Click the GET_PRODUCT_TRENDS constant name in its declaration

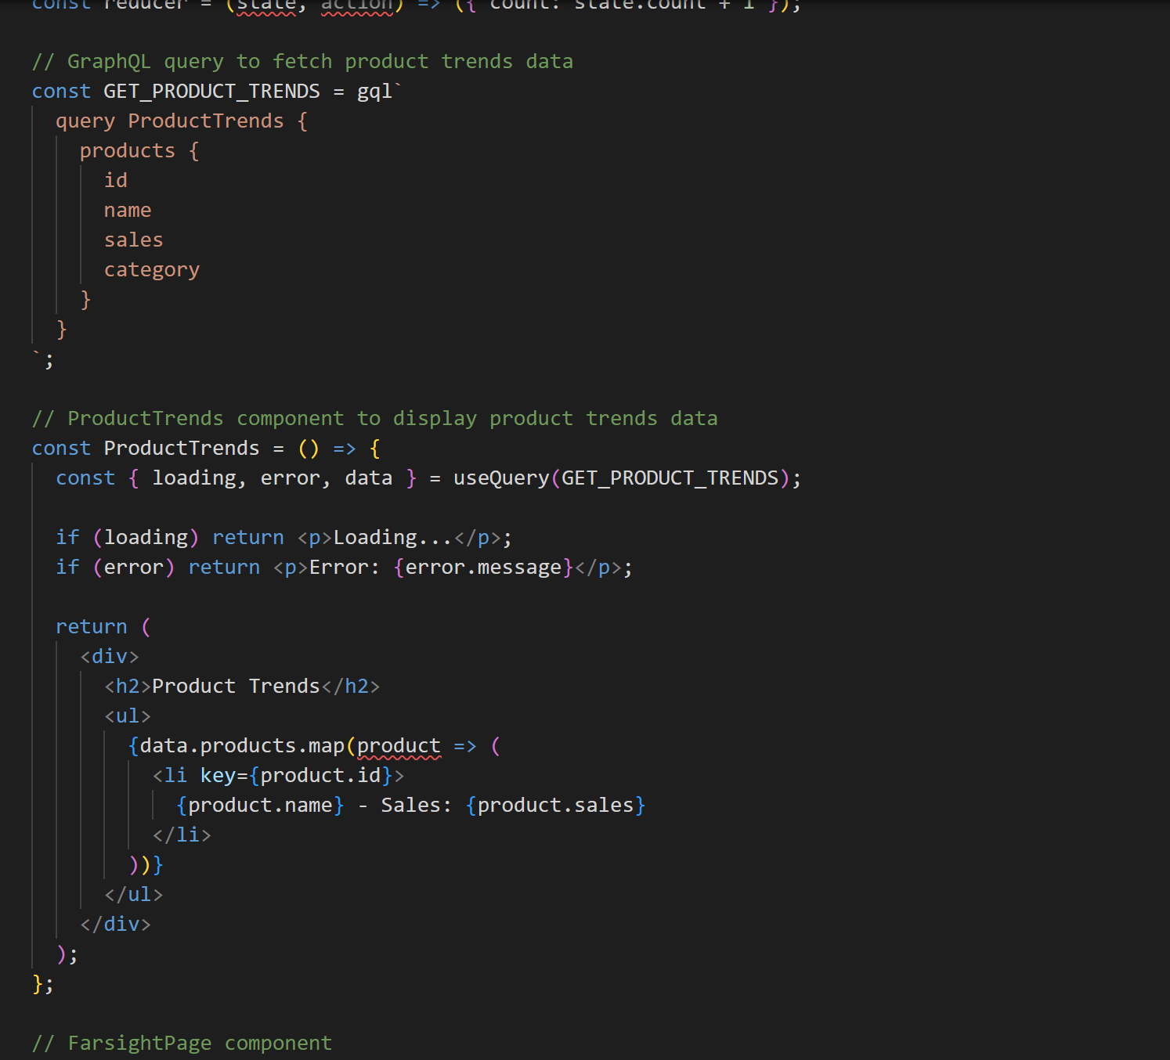tap(211, 92)
